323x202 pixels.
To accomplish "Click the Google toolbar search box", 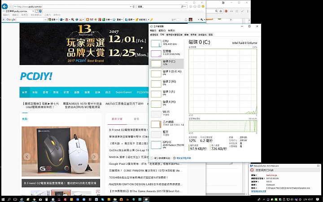I will pos(30,20).
